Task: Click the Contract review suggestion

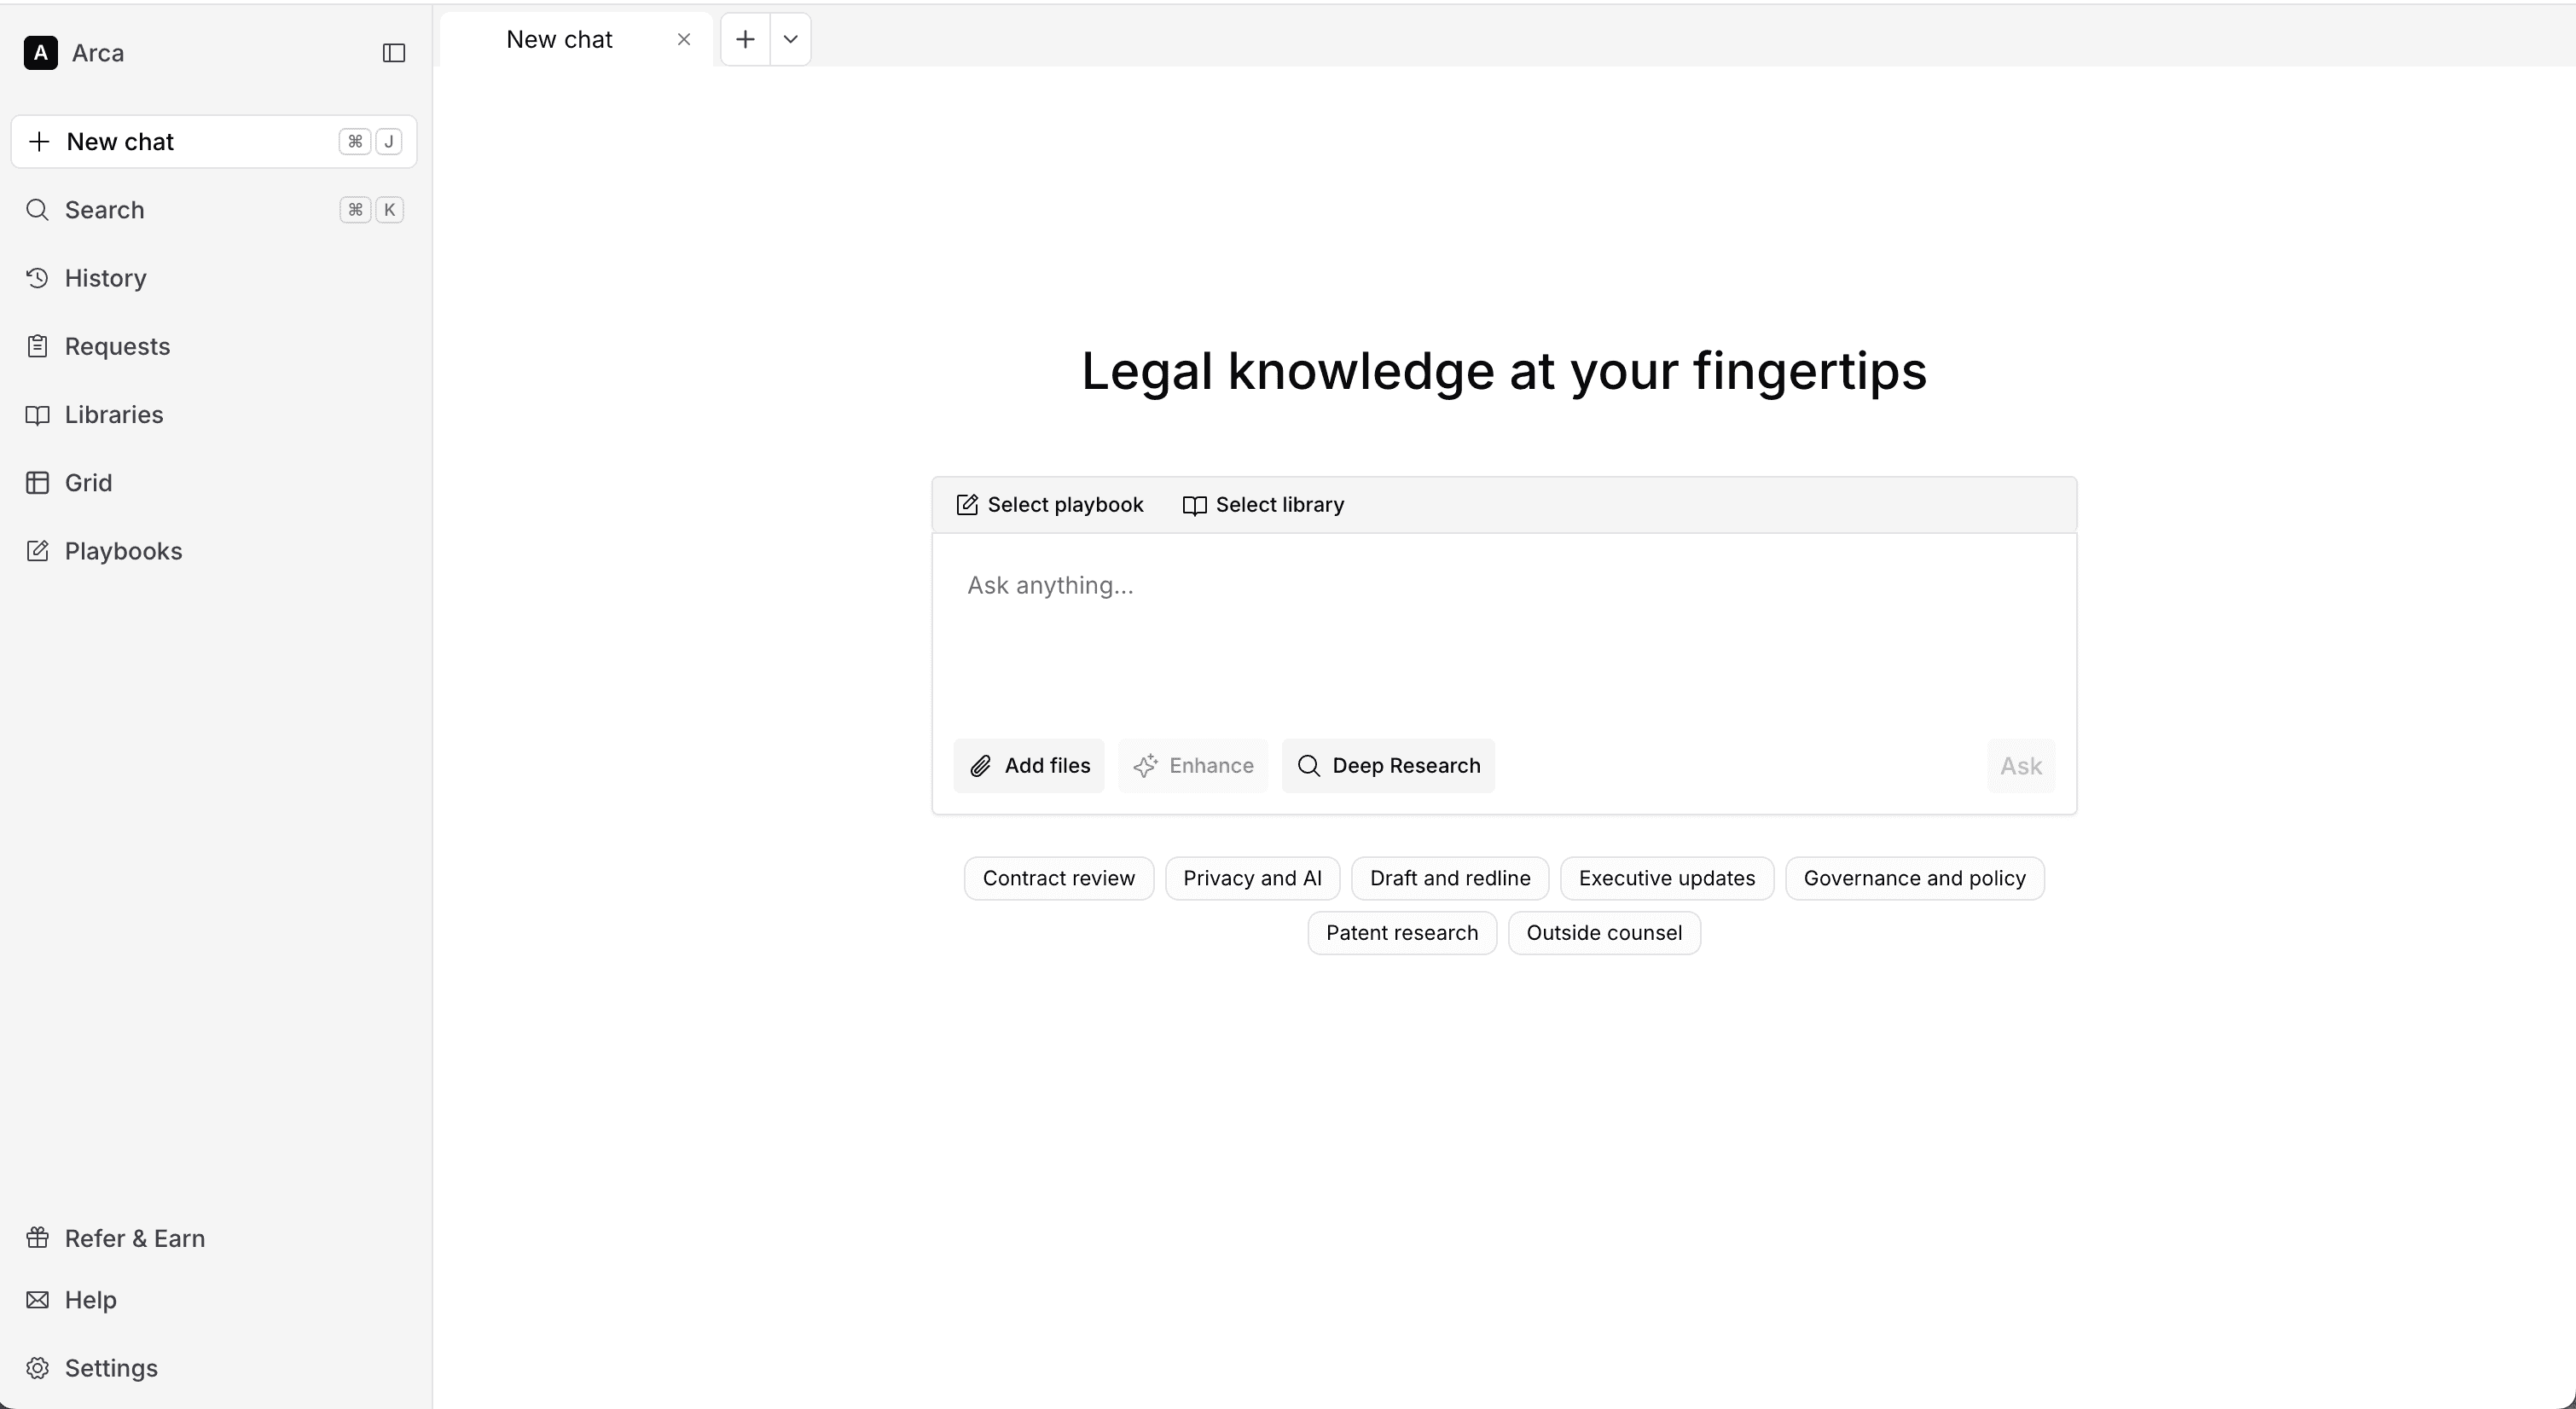Action: coord(1058,877)
